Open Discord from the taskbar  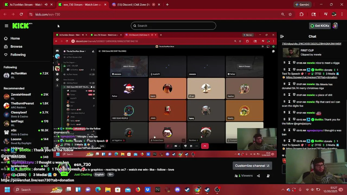177,190
